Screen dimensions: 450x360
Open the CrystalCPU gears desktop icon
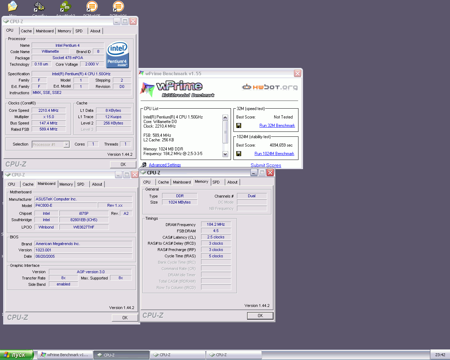pos(39,6)
